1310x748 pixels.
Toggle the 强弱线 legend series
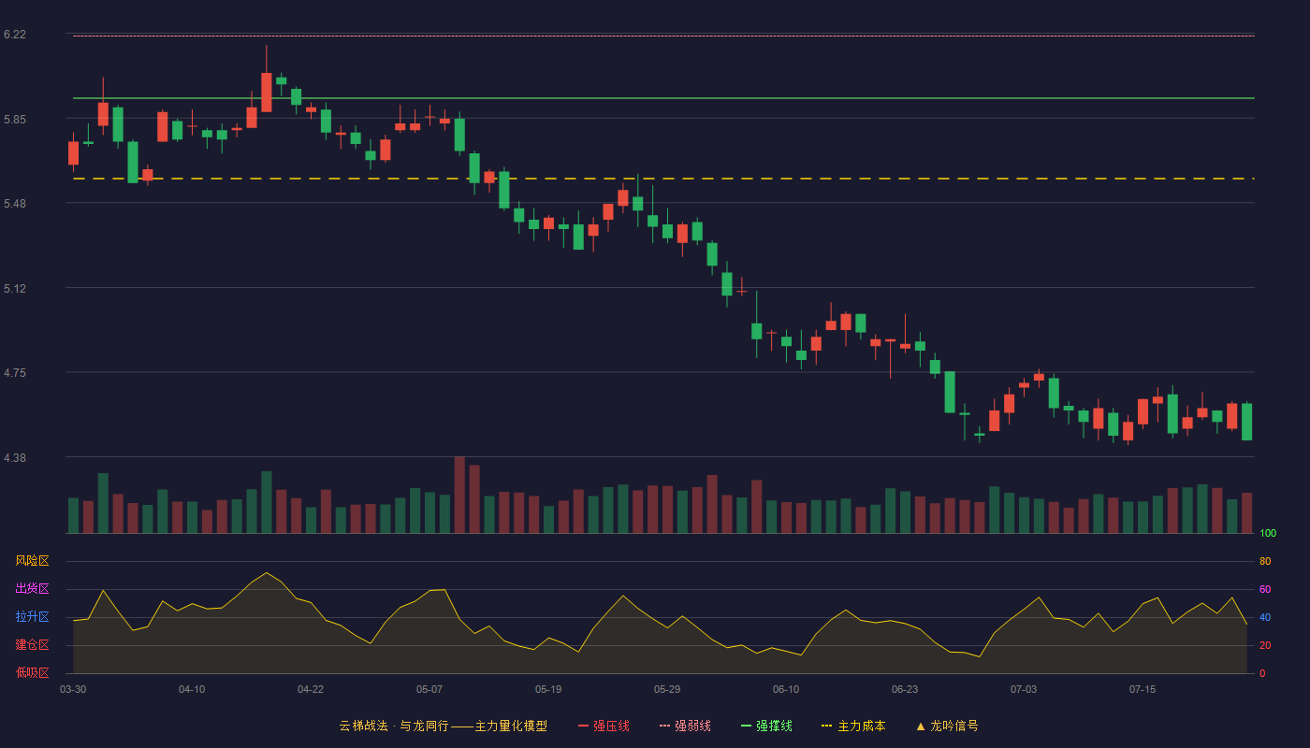[x=684, y=726]
